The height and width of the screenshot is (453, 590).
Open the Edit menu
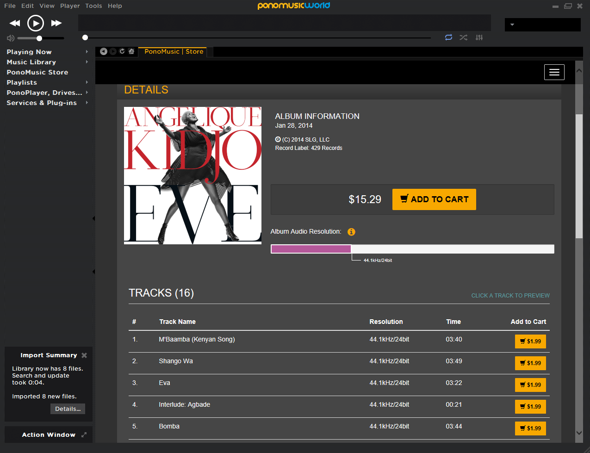click(x=27, y=6)
